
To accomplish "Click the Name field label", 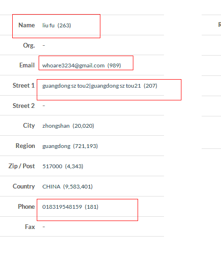I will pos(26,25).
